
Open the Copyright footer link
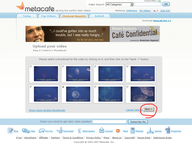pyautogui.click(x=130, y=138)
